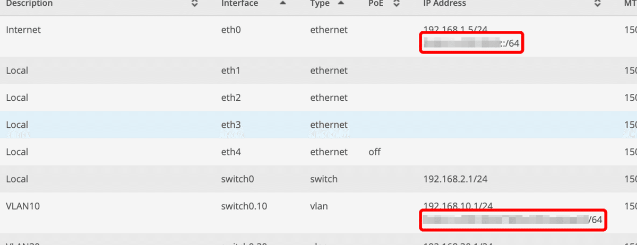Click the Interface column sort arrow
Viewport: 637px width, 245px height.
pyautogui.click(x=282, y=3)
